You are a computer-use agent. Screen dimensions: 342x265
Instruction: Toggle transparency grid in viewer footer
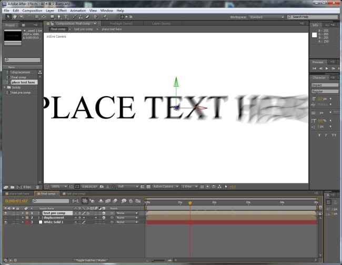[148, 187]
